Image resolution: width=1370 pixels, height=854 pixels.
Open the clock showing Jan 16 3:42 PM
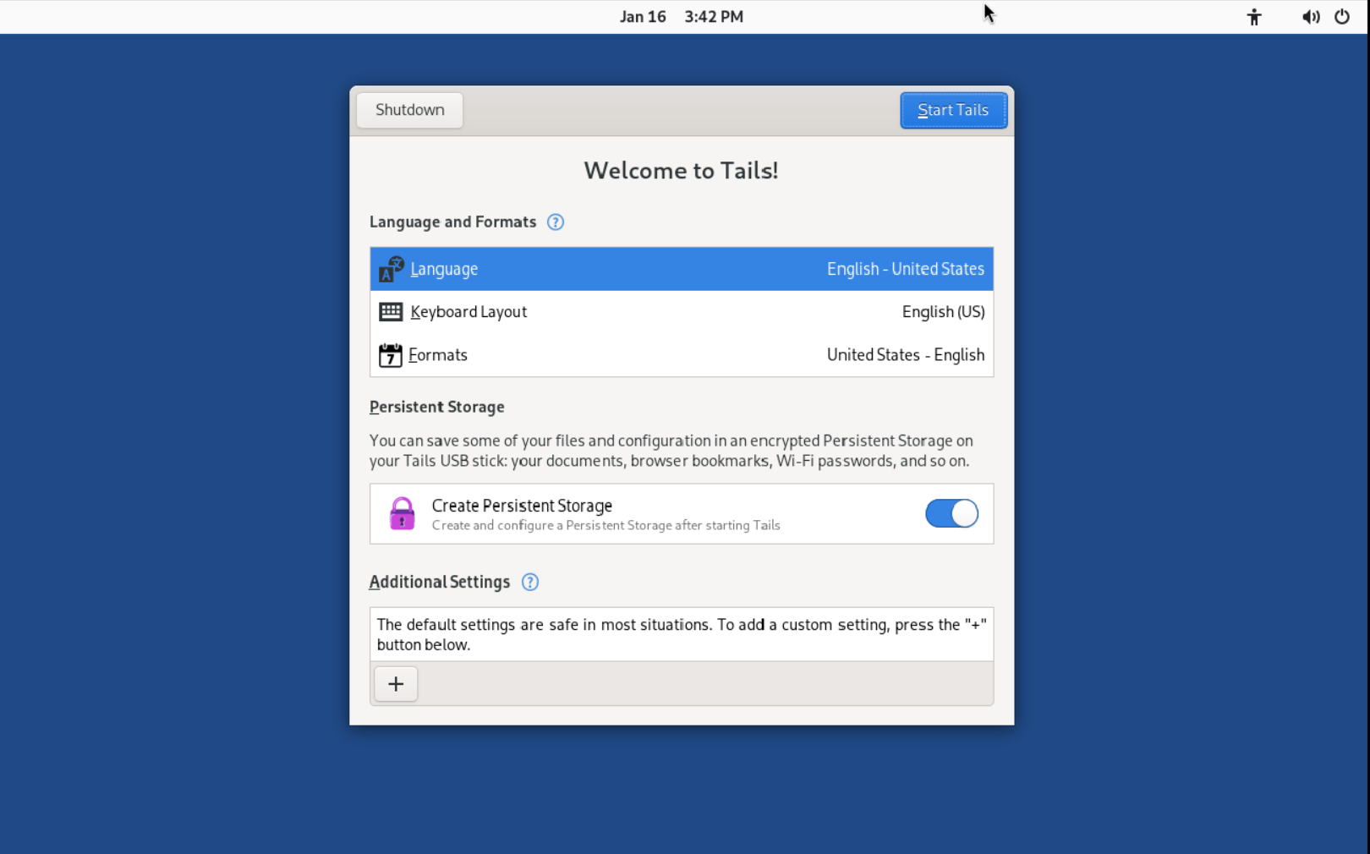point(682,17)
